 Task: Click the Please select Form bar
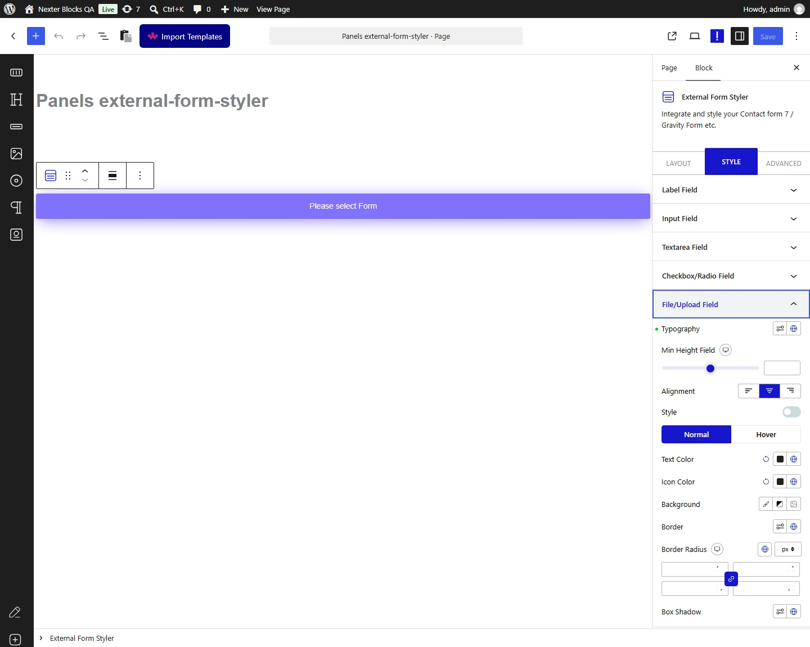click(x=343, y=206)
